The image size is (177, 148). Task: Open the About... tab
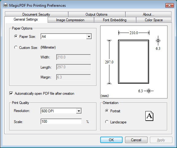[x=148, y=14]
